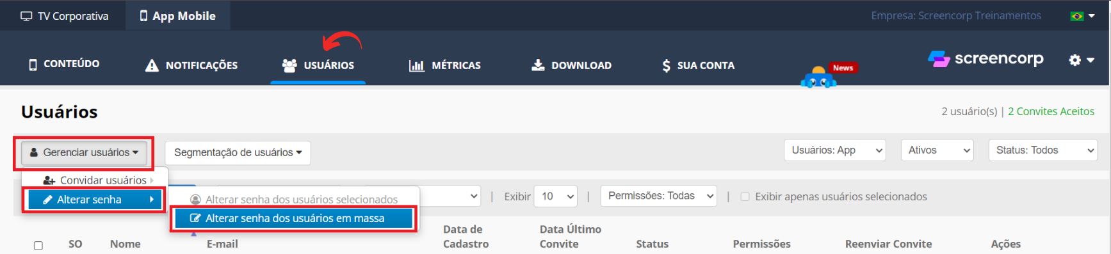
Task: Click the SO column header
Action: click(76, 244)
